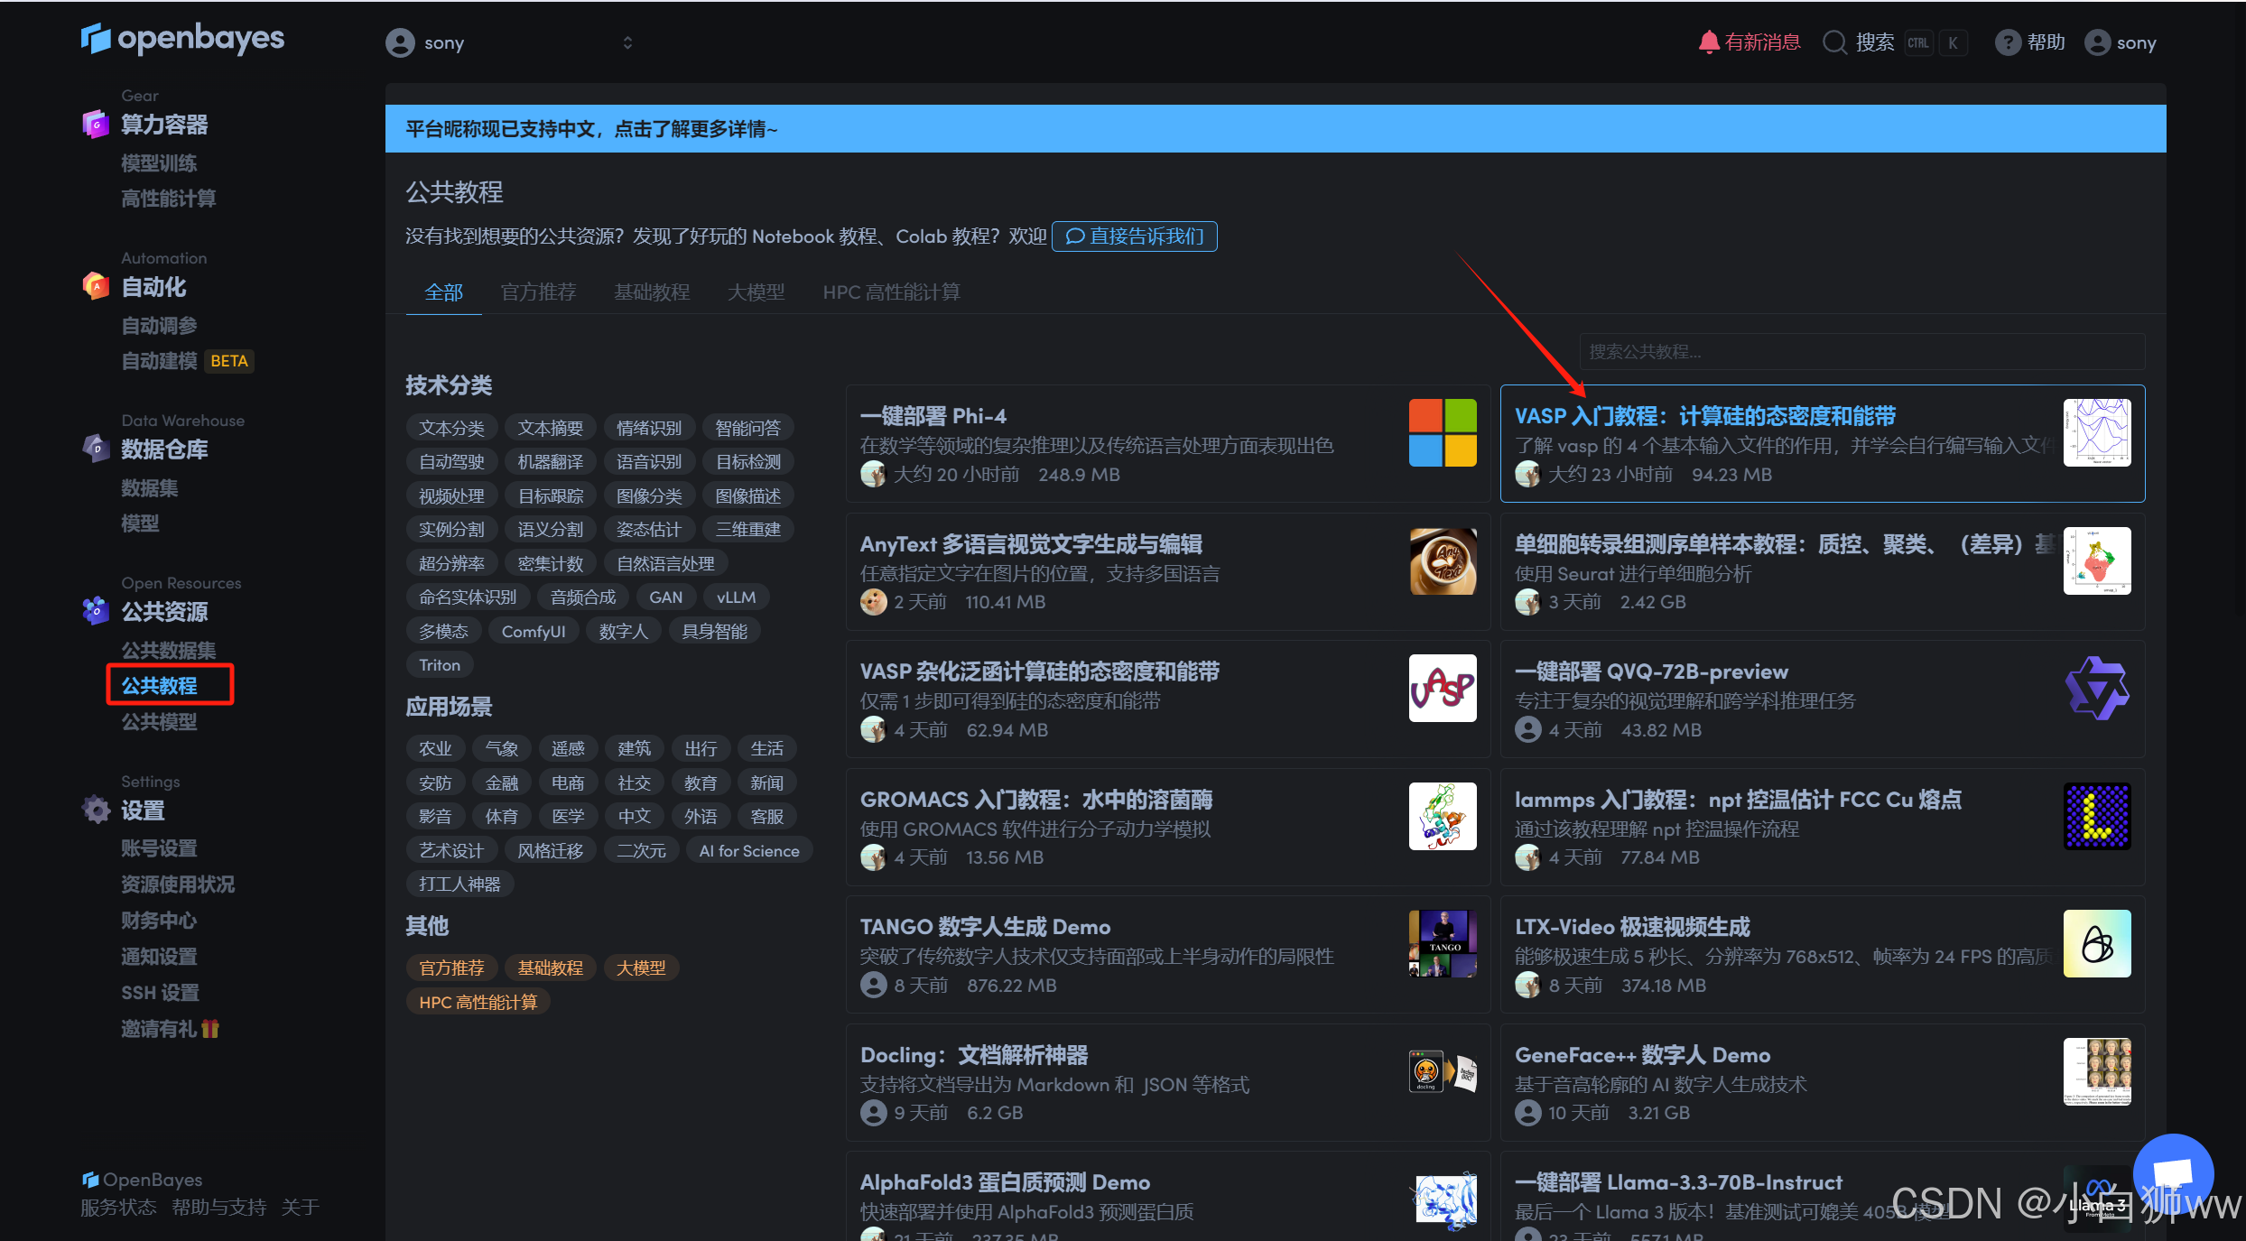
Task: Click the 搜索公共教程 search field
Action: coord(1861,352)
